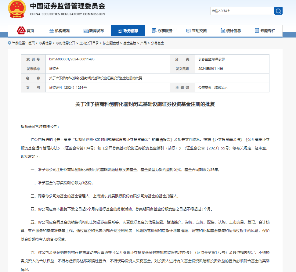Click the monitor icon beside 政务信息
The image size is (296, 272).
pyautogui.click(x=120, y=31)
